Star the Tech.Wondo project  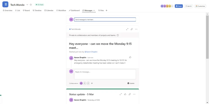[x=31, y=5]
